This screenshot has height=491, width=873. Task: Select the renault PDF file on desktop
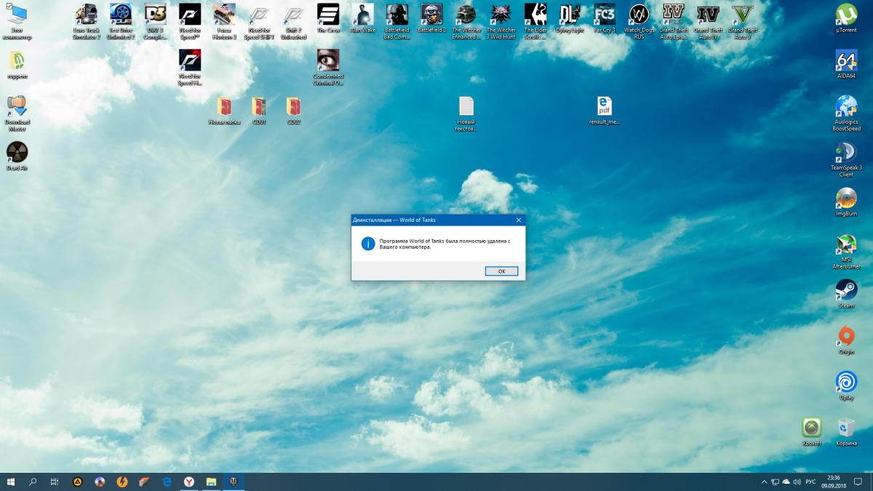coord(605,108)
